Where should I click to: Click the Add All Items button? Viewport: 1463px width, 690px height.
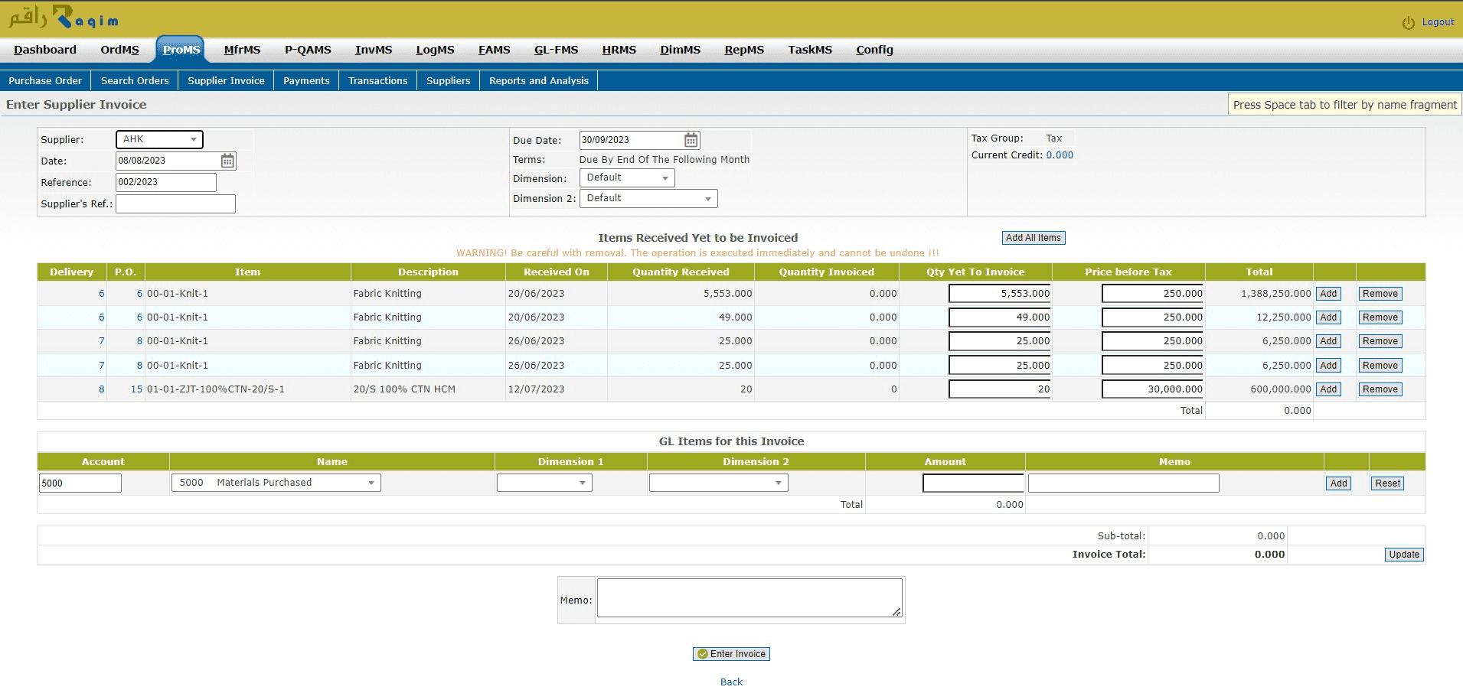point(1033,238)
